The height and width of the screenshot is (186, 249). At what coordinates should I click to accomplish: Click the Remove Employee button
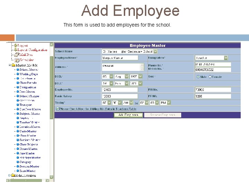[163, 115]
